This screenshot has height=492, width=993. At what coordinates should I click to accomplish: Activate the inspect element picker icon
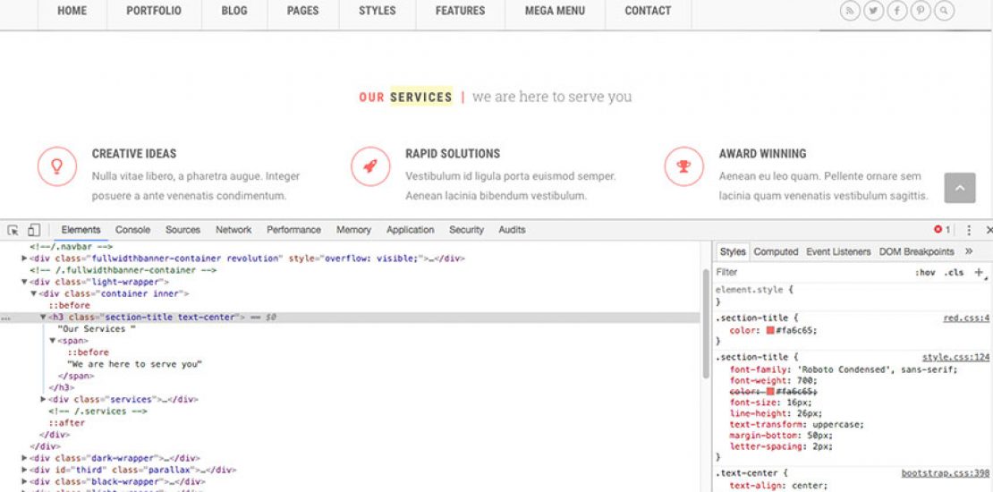click(x=13, y=230)
